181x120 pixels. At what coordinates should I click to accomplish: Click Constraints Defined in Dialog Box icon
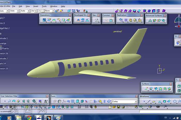click(107, 20)
